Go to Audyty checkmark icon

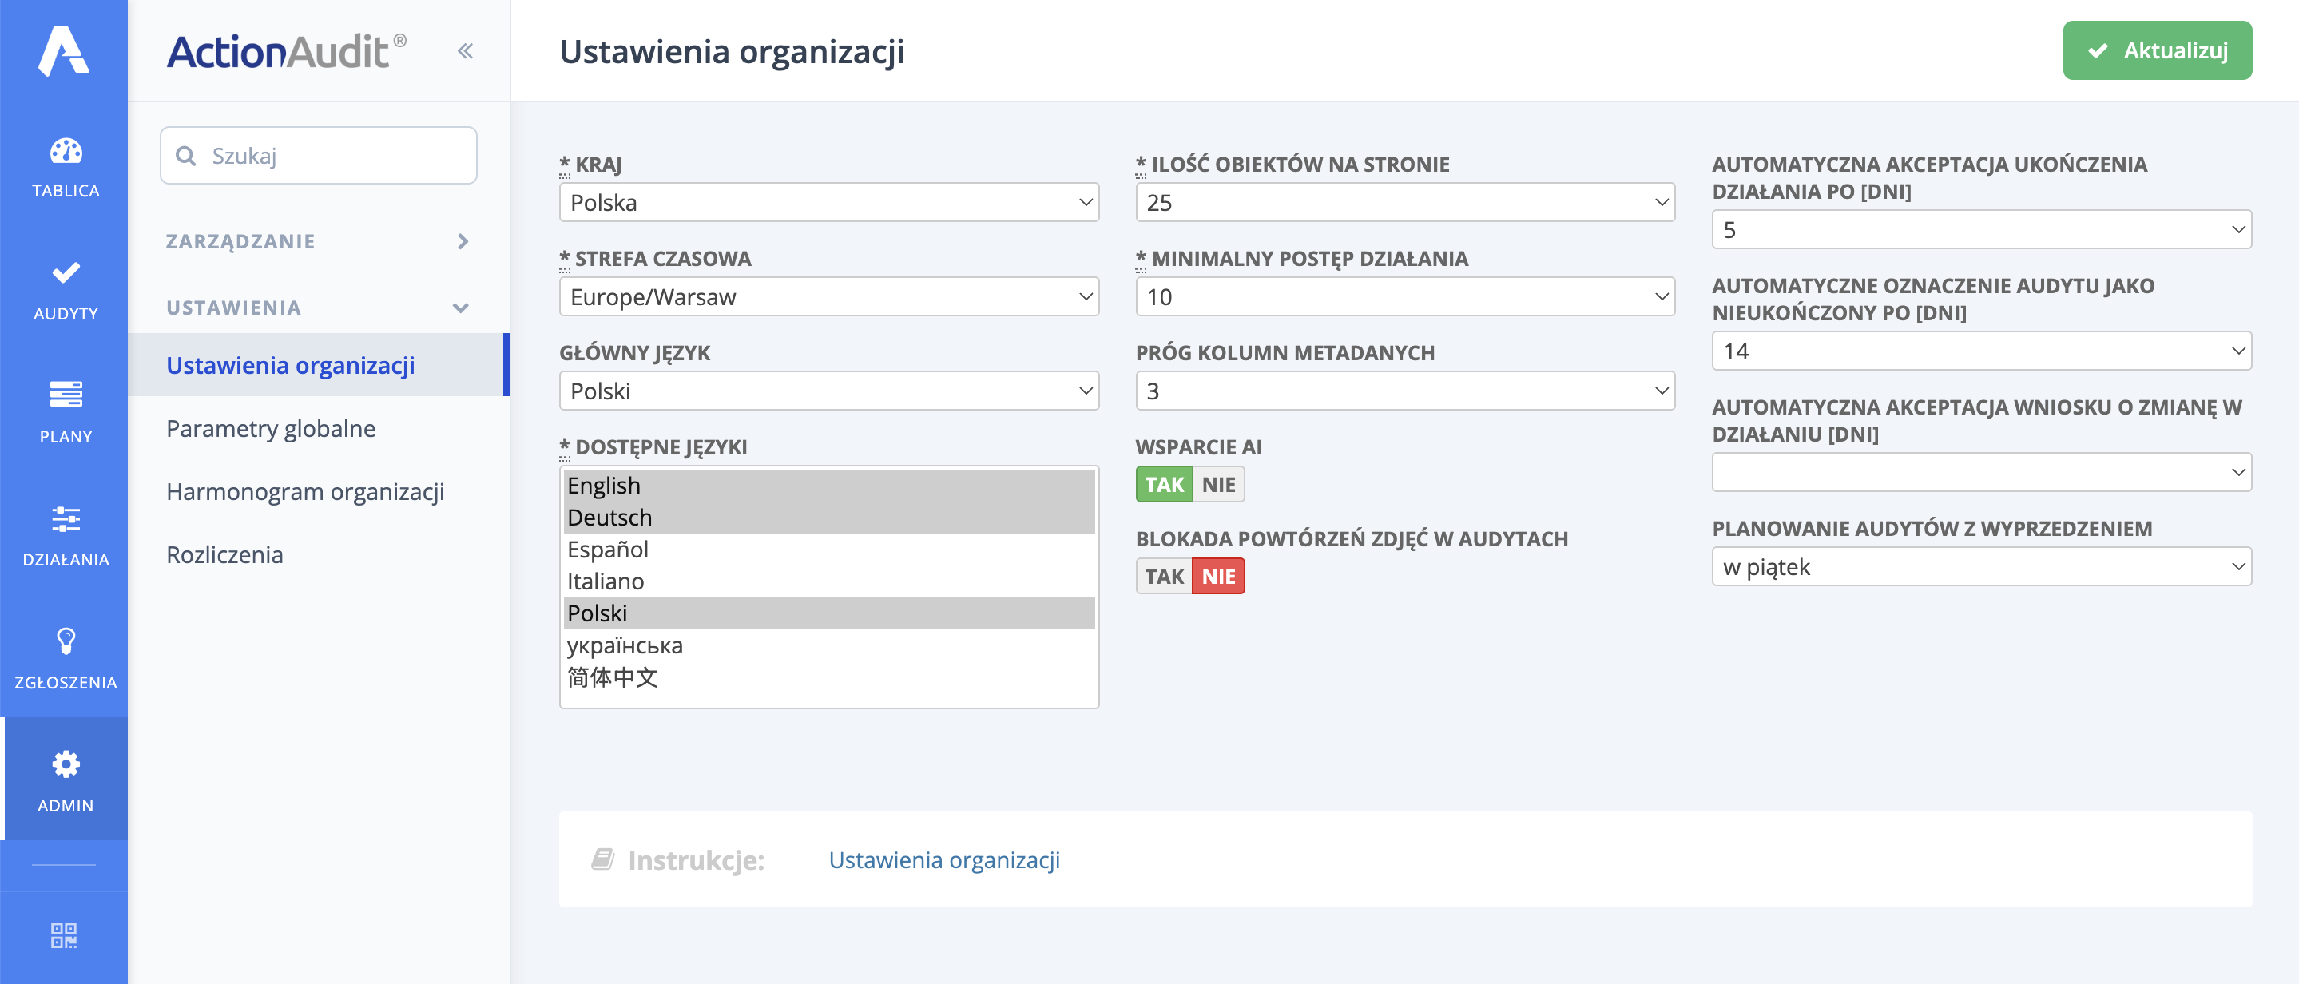[x=66, y=273]
